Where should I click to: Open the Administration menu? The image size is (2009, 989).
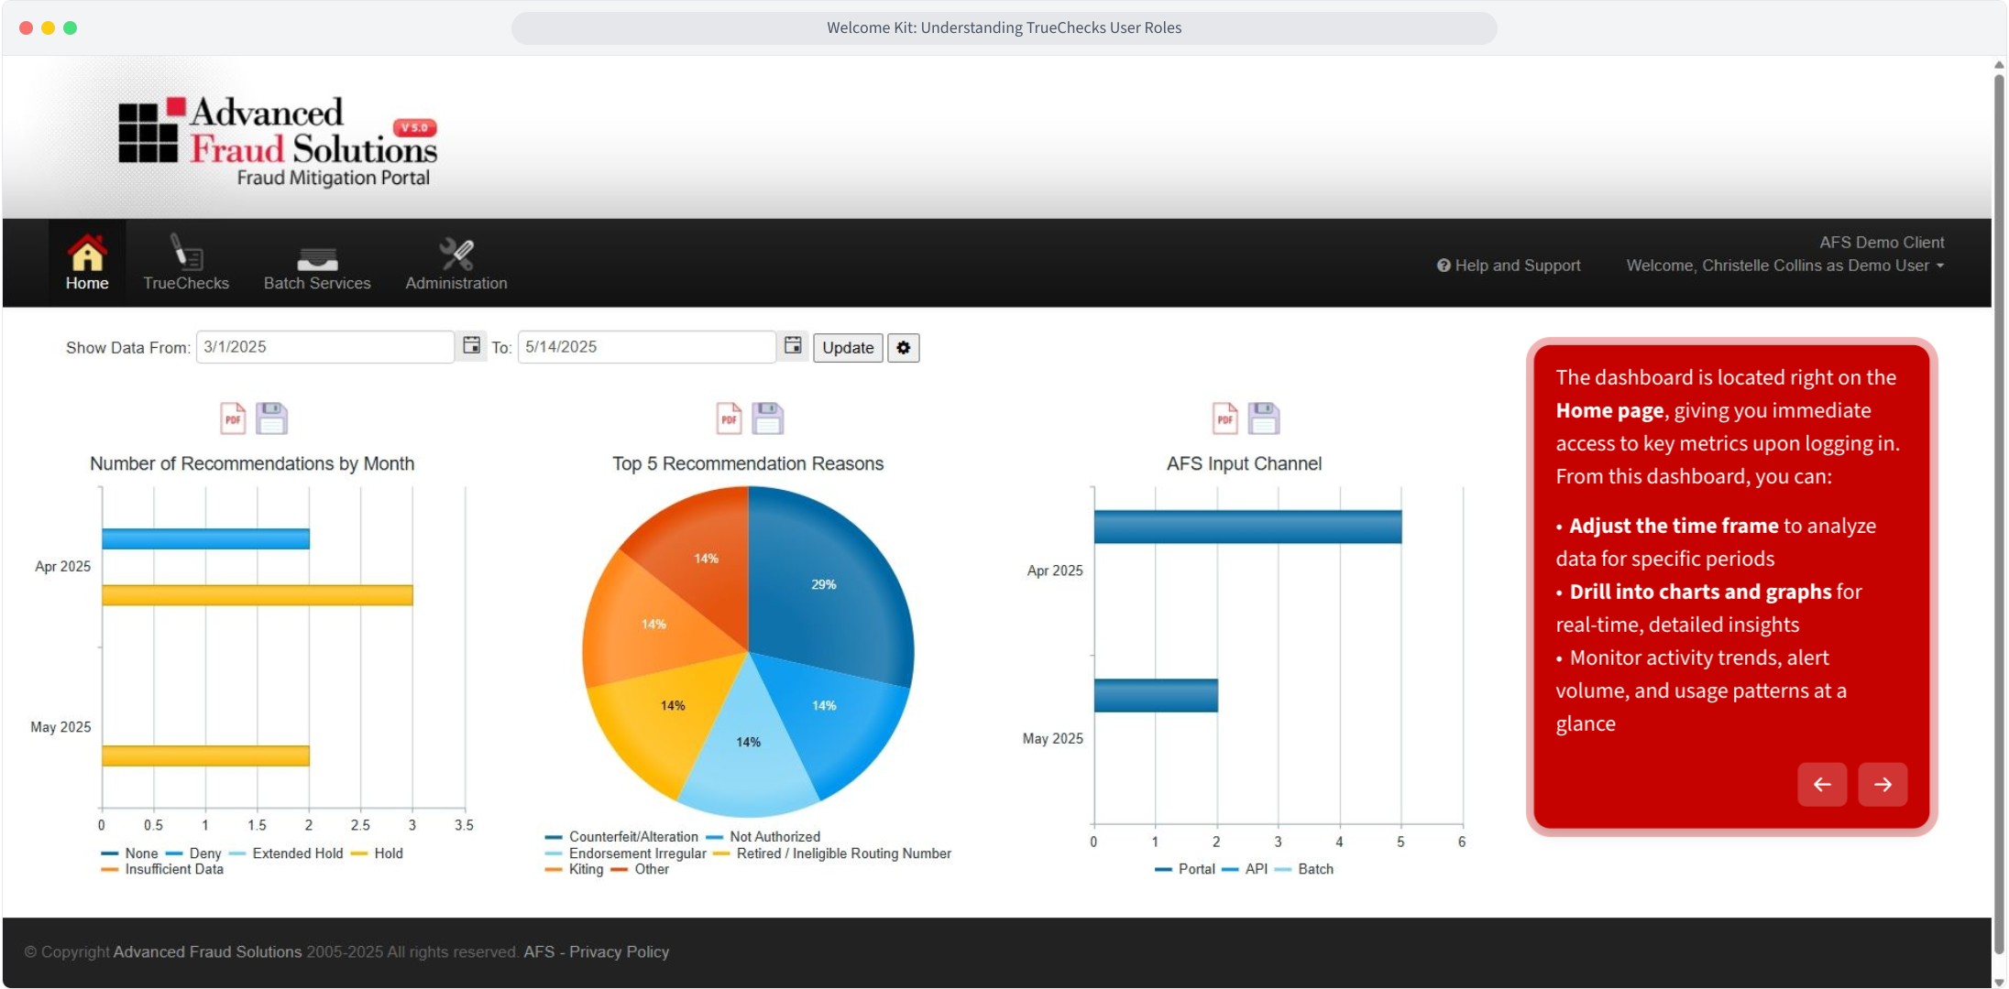[456, 263]
